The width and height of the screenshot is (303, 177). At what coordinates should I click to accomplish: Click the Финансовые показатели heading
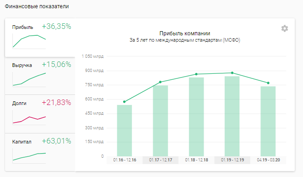click(37, 6)
